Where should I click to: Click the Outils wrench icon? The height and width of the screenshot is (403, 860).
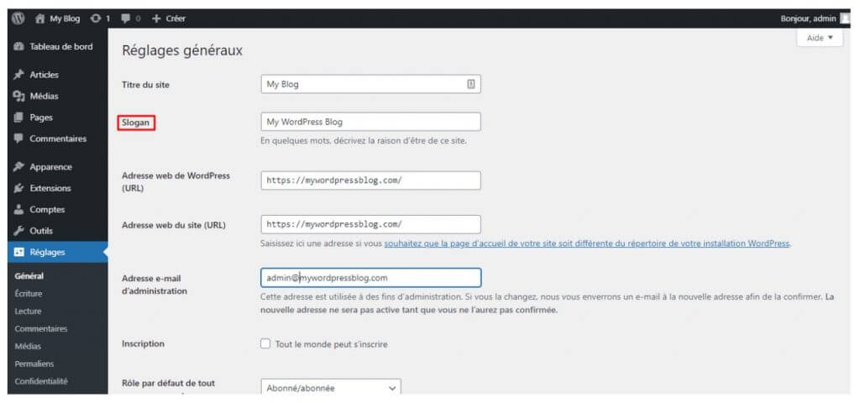(x=18, y=231)
